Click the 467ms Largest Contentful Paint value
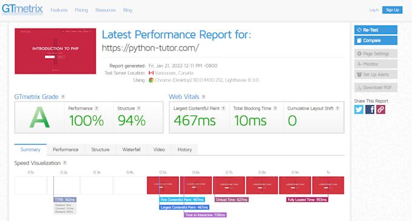Screen dimensions: 412x221 pyautogui.click(x=194, y=121)
